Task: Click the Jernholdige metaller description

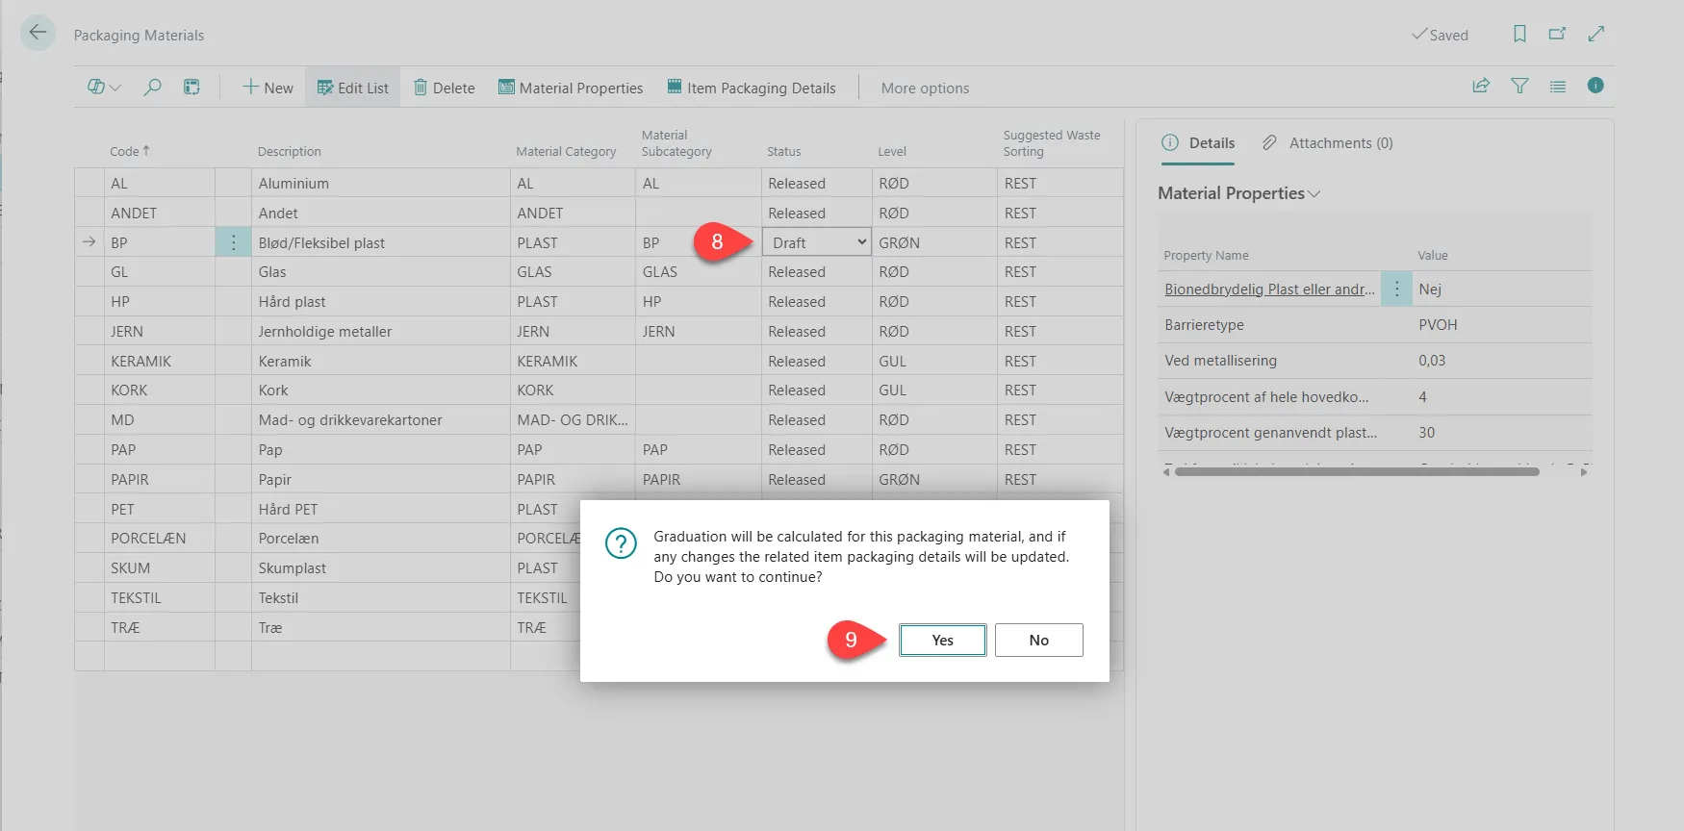Action: pyautogui.click(x=380, y=331)
